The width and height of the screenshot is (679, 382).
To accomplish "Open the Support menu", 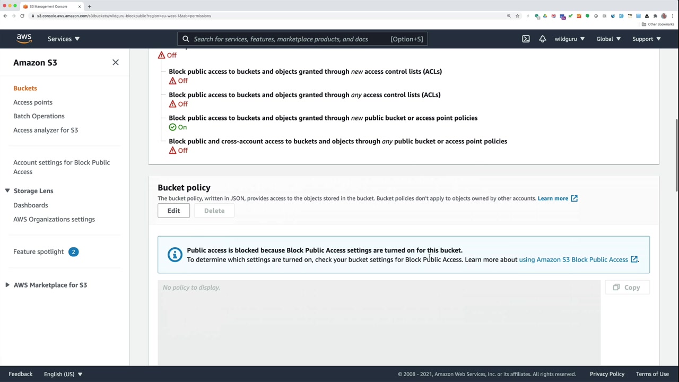I will pyautogui.click(x=646, y=39).
